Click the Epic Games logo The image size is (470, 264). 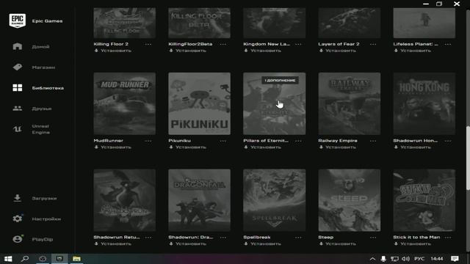[x=18, y=21]
